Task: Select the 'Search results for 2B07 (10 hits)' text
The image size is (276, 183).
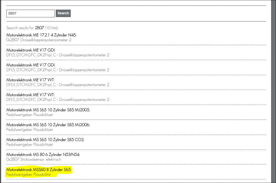Action: [x=32, y=28]
